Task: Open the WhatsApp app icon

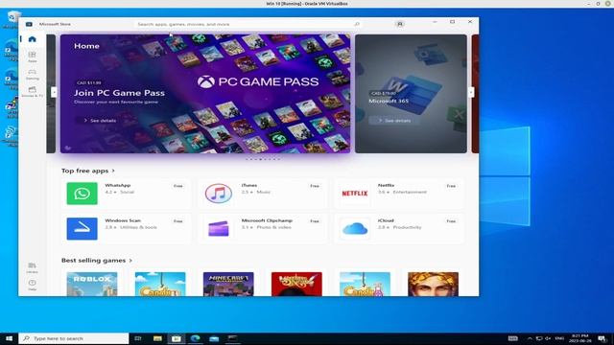Action: click(x=82, y=194)
